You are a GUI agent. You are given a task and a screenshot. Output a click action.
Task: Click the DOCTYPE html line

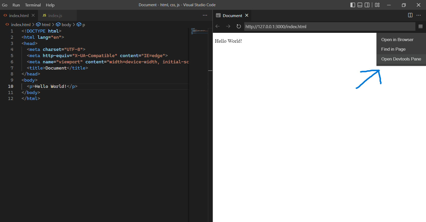[41, 31]
